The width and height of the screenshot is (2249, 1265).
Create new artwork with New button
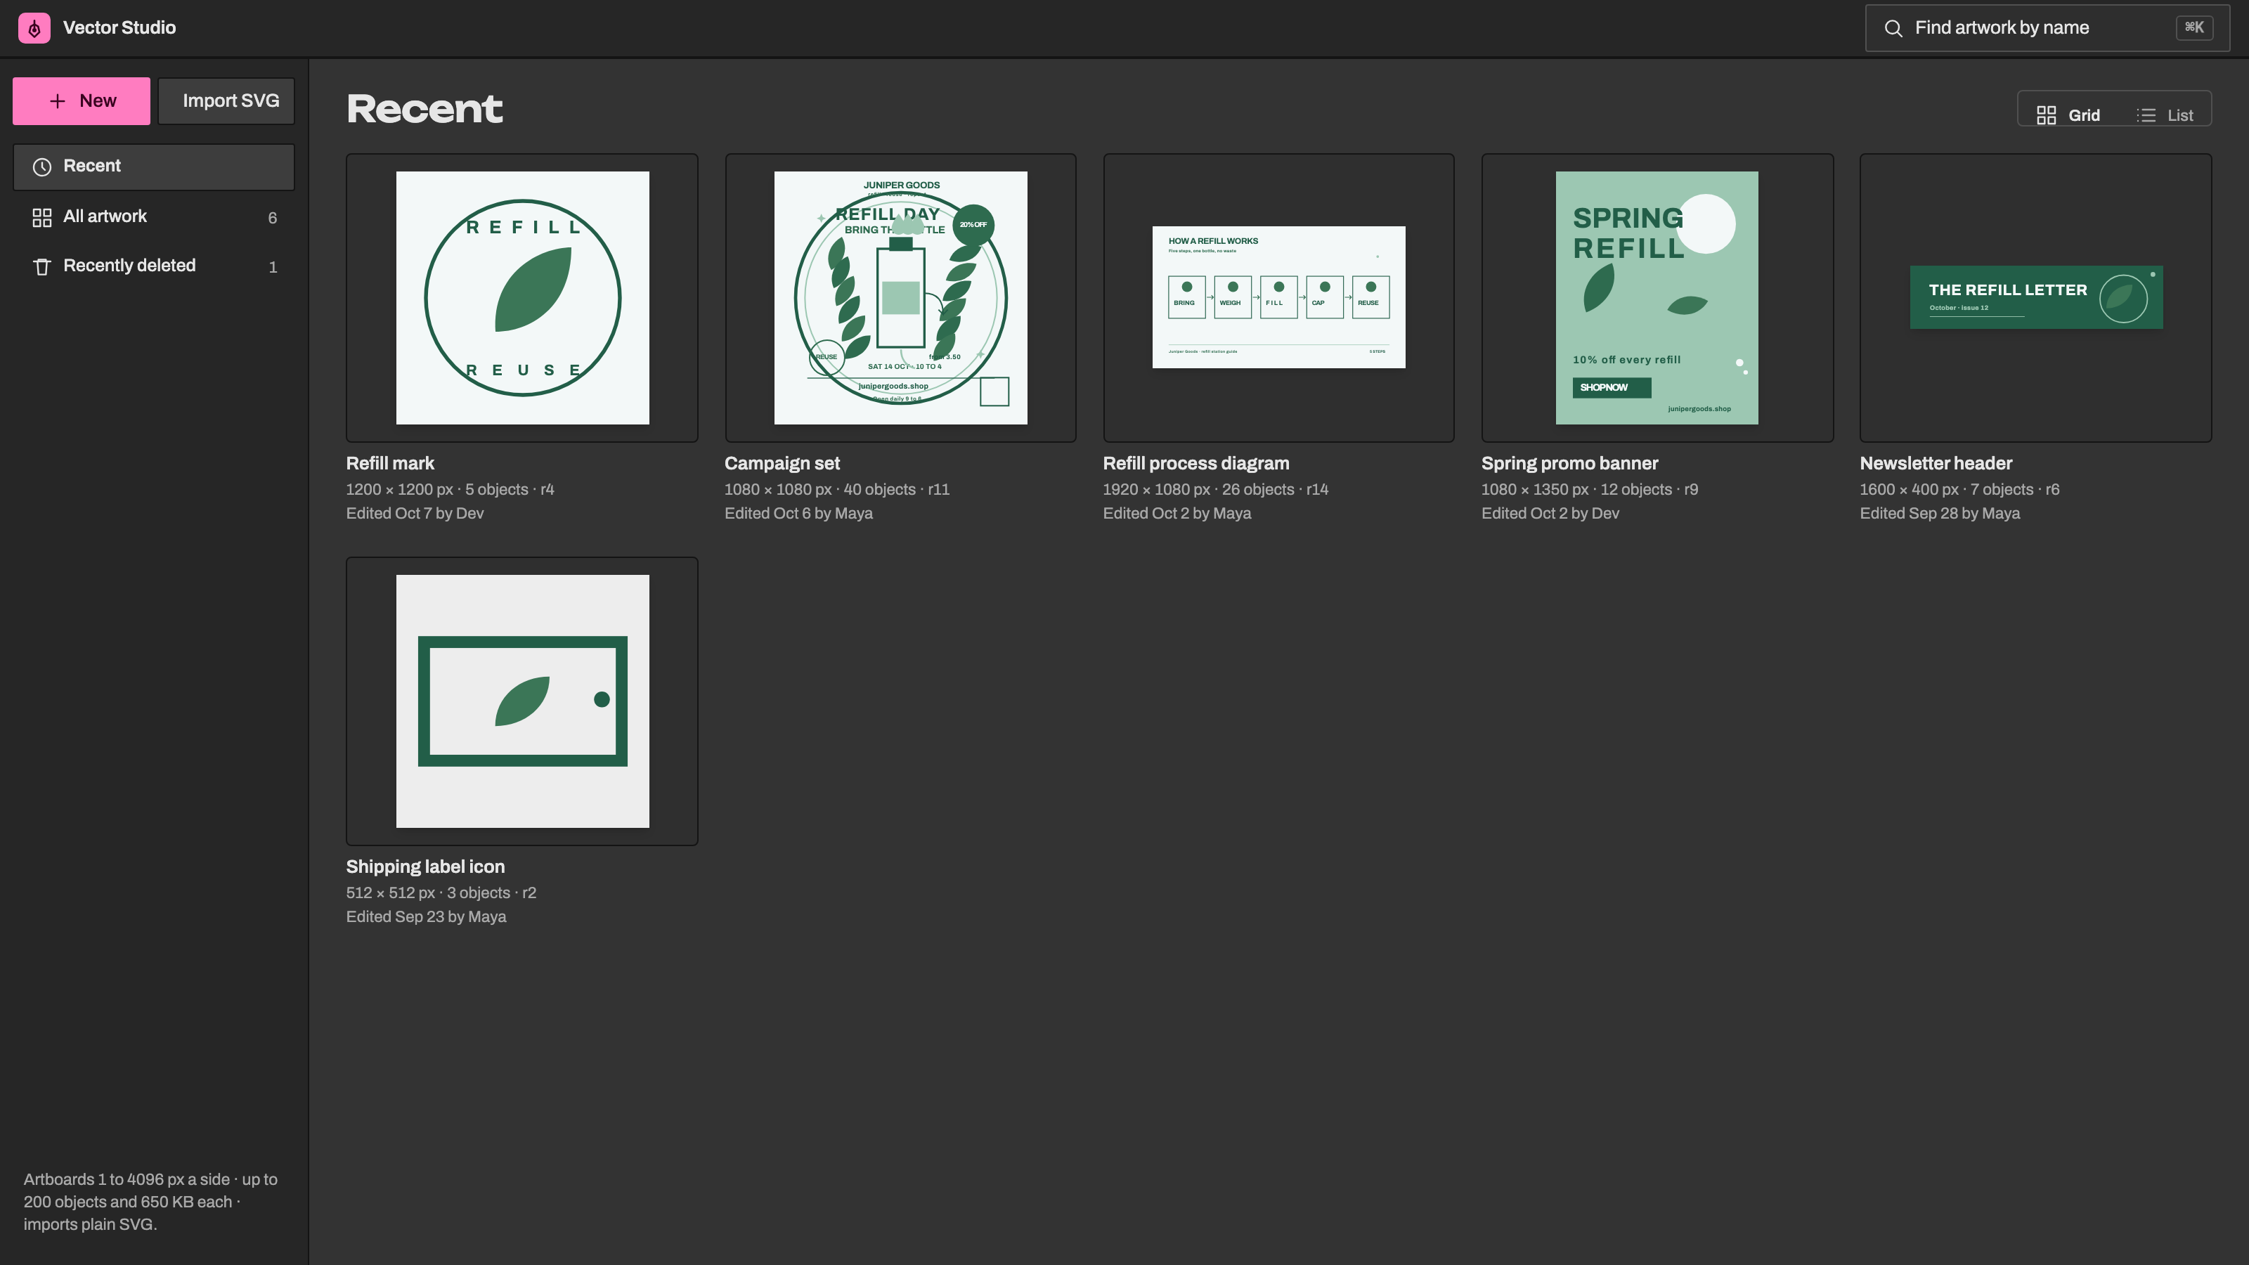82,101
